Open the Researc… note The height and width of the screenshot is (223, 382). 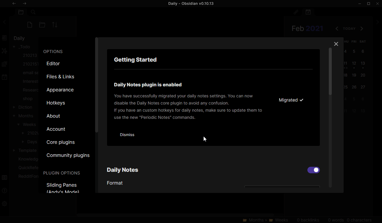point(31,90)
